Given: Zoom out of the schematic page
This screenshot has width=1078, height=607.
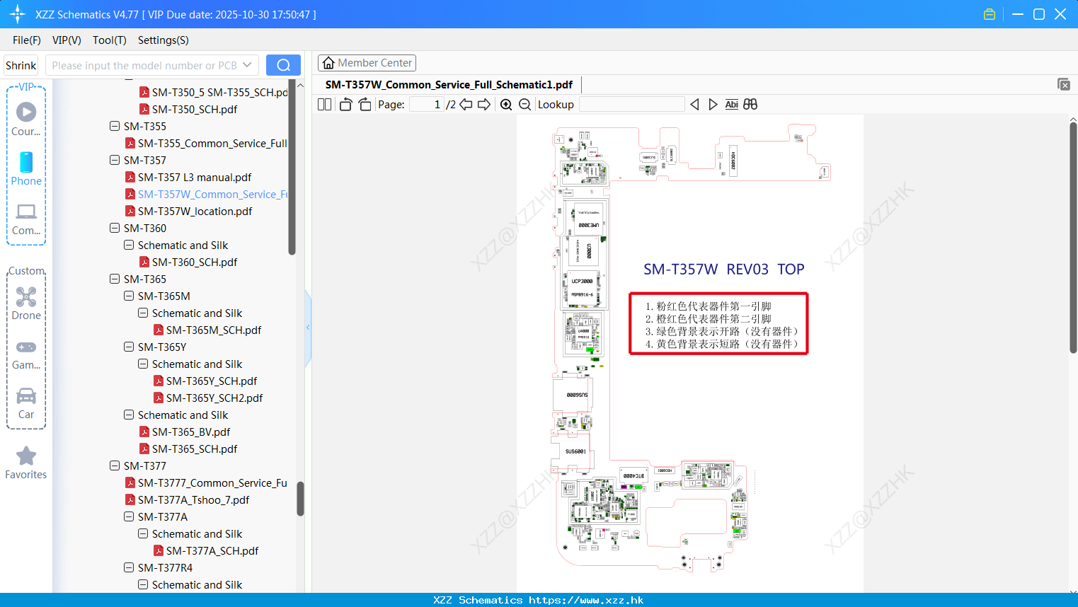Looking at the screenshot, I should 524,104.
